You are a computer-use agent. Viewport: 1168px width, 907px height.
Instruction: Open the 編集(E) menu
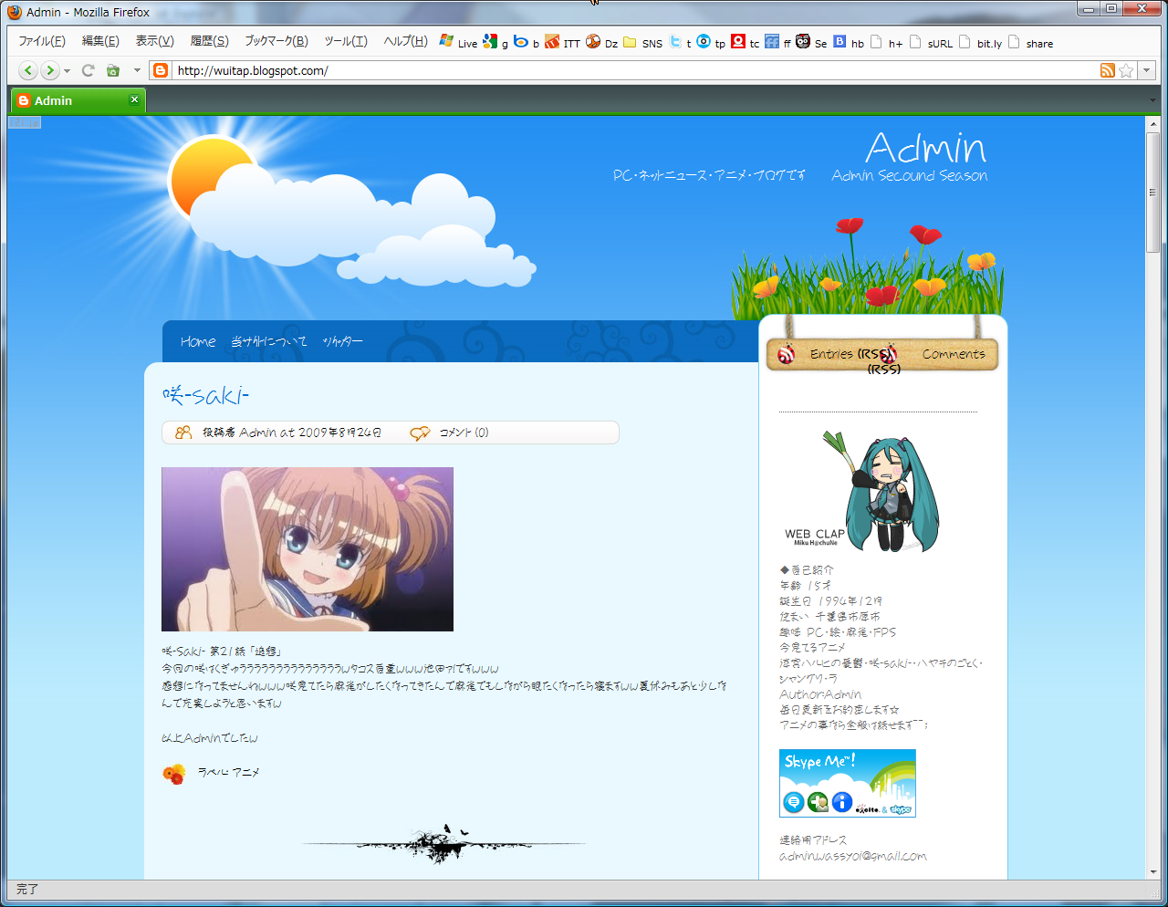point(100,41)
